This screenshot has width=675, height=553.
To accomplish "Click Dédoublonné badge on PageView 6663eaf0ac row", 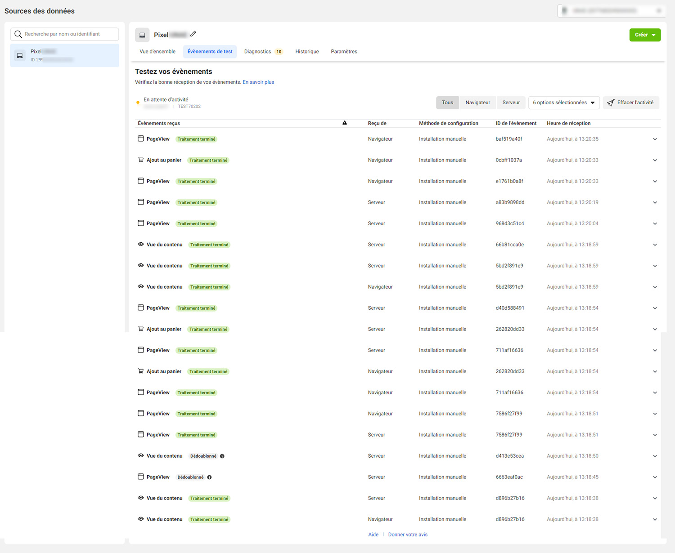I will 190,477.
